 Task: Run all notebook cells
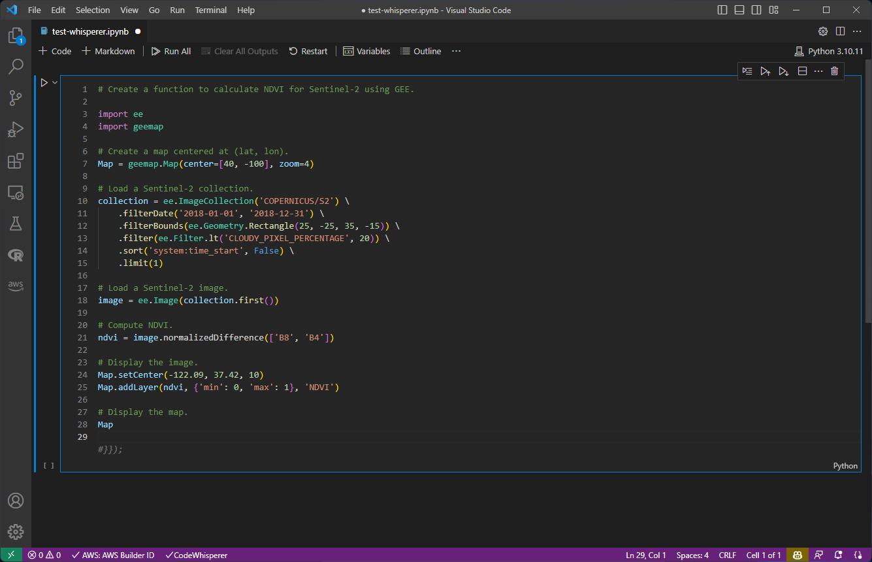pos(170,51)
